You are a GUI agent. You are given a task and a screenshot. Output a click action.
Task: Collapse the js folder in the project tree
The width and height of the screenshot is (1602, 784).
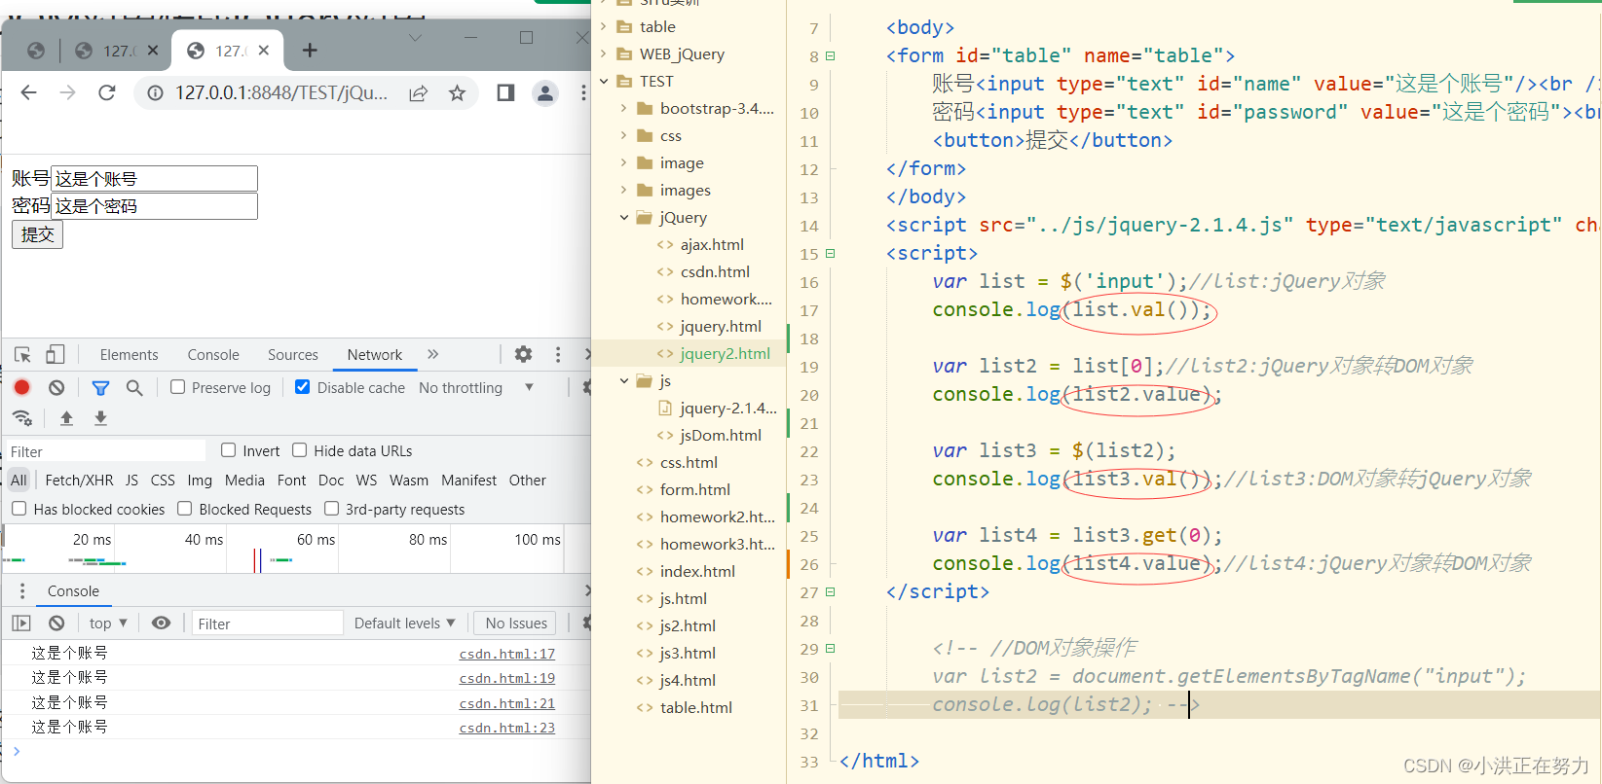pos(624,380)
